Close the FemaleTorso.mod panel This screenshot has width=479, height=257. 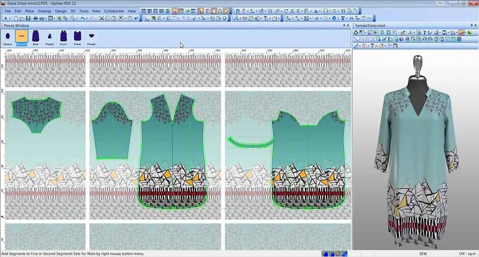[476, 25]
